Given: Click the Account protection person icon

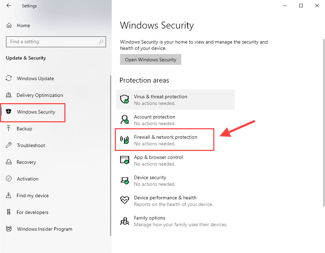Looking at the screenshot, I should (124, 120).
